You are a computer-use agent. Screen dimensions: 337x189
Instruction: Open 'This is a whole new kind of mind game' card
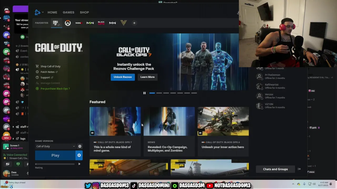115,132
